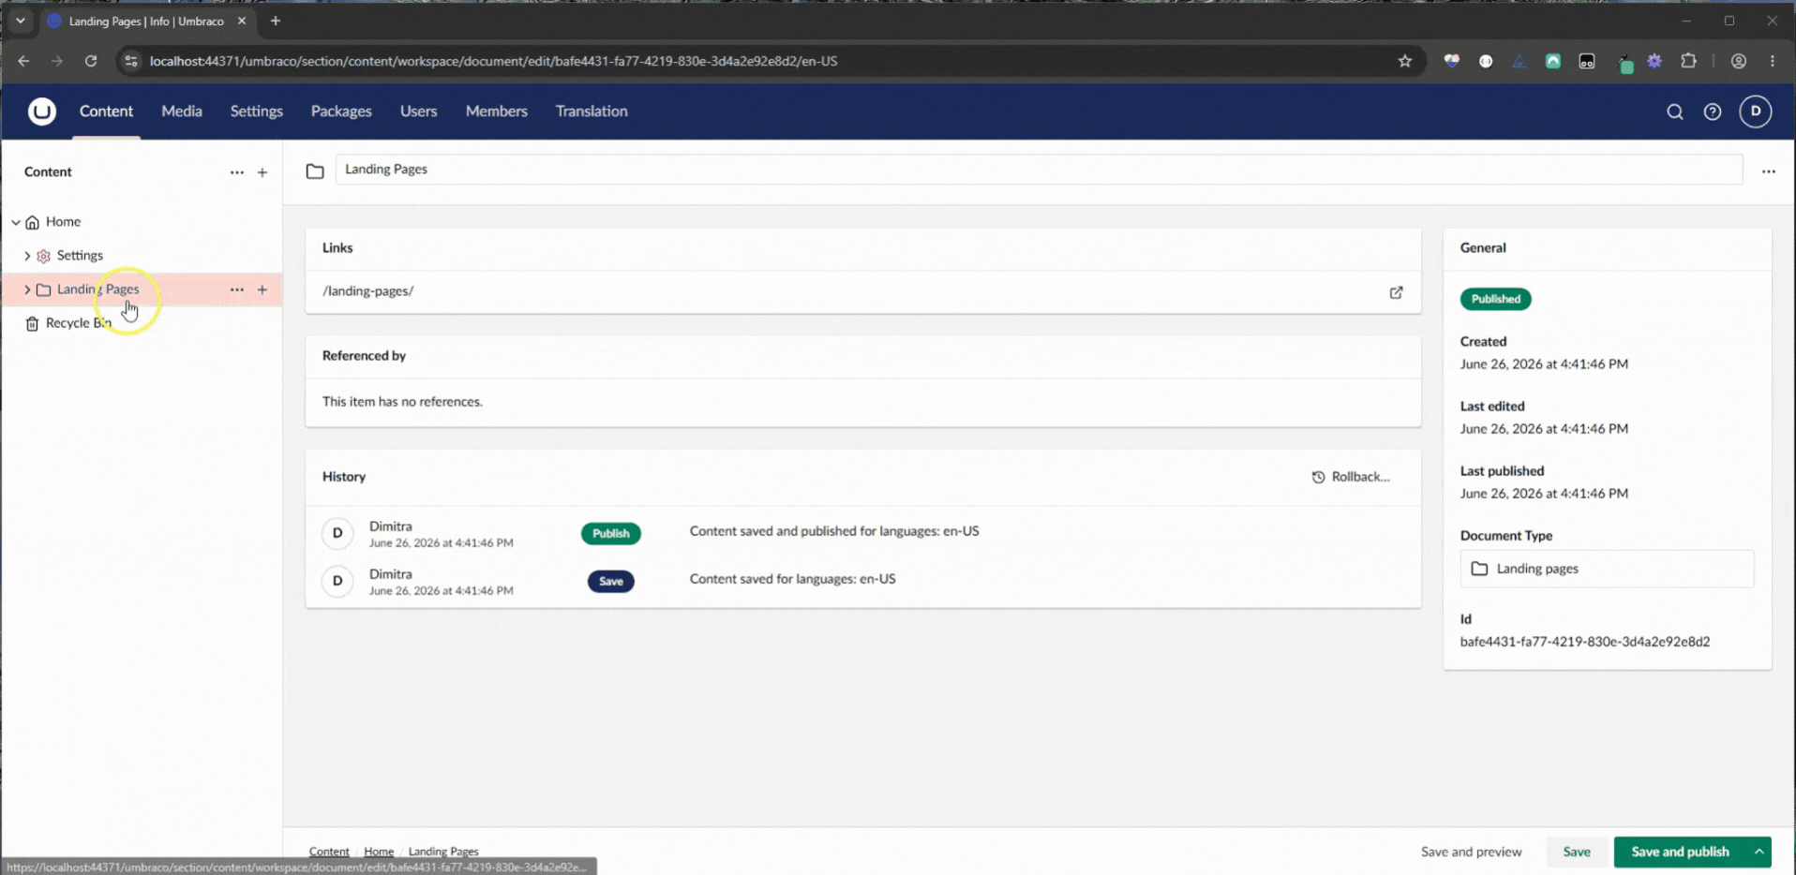The width and height of the screenshot is (1796, 875).
Task: Click Dimitra avatar in Publish history row
Action: click(337, 533)
